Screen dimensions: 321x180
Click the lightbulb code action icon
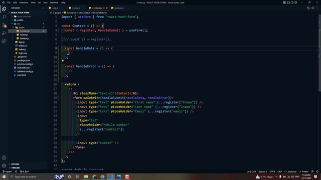click(x=63, y=60)
